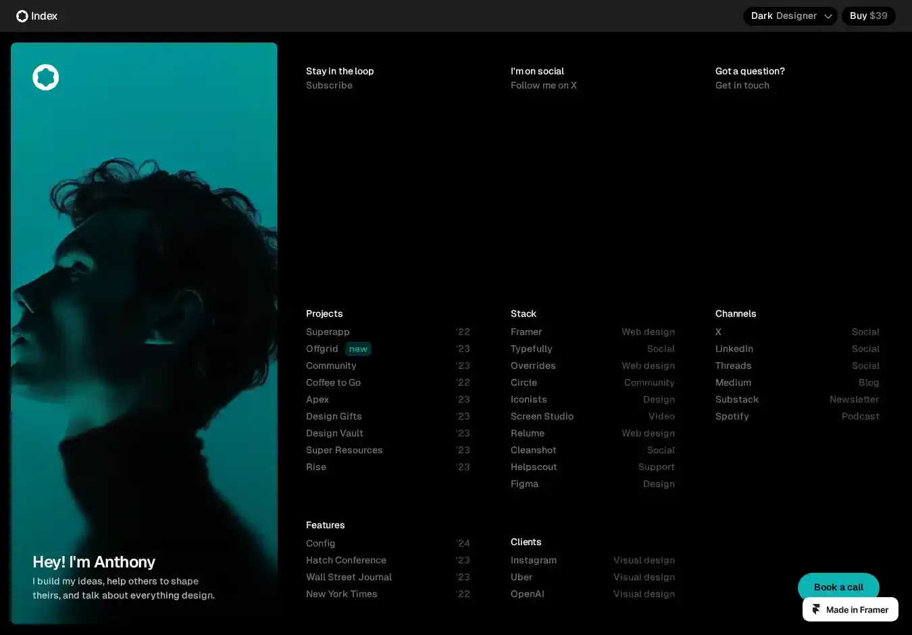
Task: Click the Buy $39 button
Action: [869, 16]
